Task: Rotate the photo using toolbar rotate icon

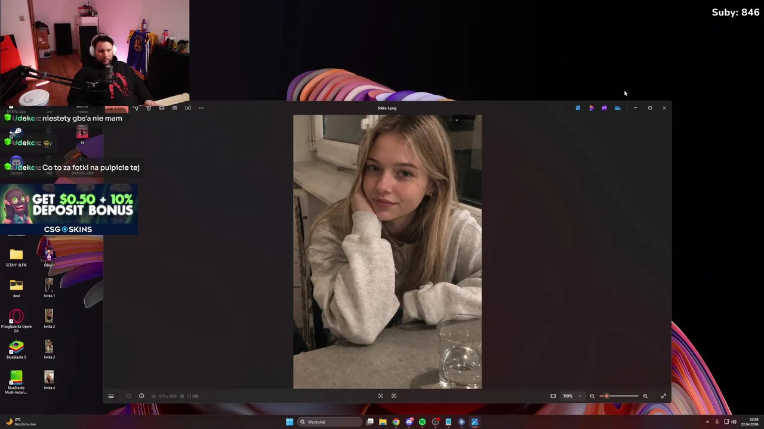Action: click(136, 108)
